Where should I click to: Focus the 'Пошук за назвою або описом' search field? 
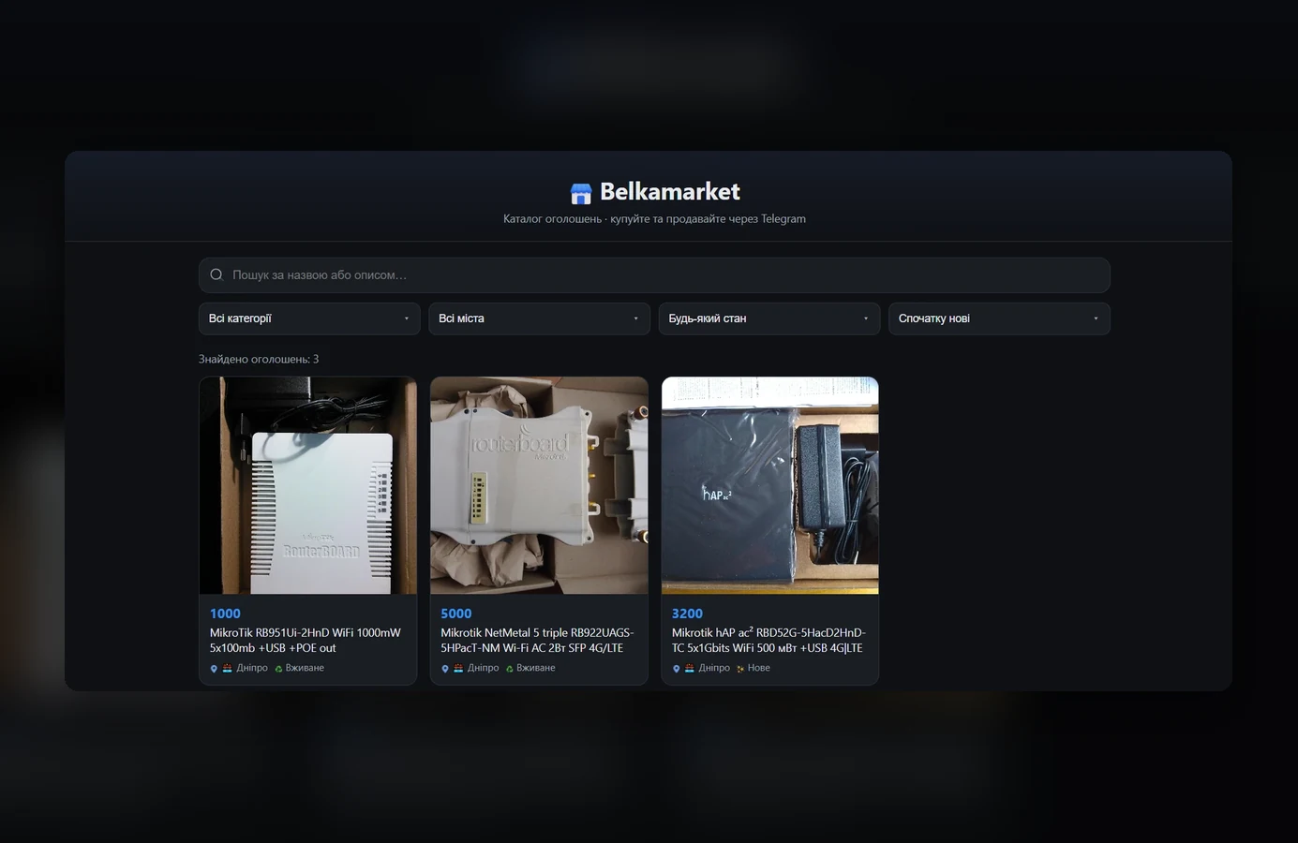point(654,274)
